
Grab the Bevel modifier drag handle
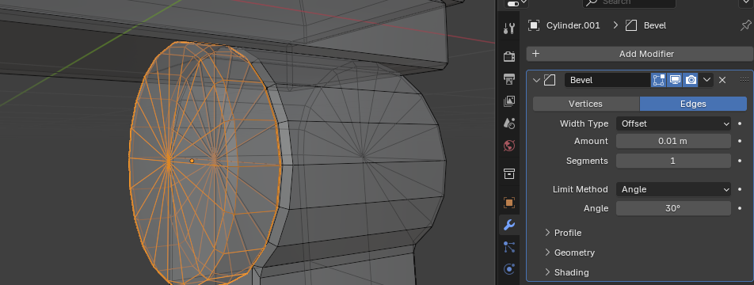[x=744, y=80]
